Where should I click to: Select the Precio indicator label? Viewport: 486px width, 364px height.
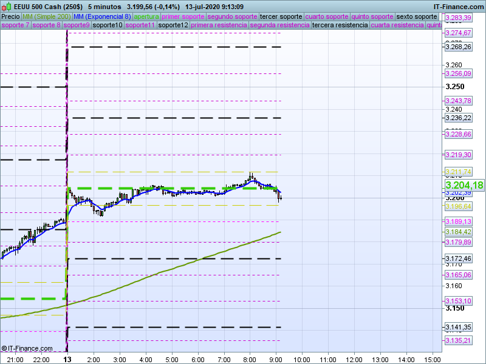tap(10, 16)
